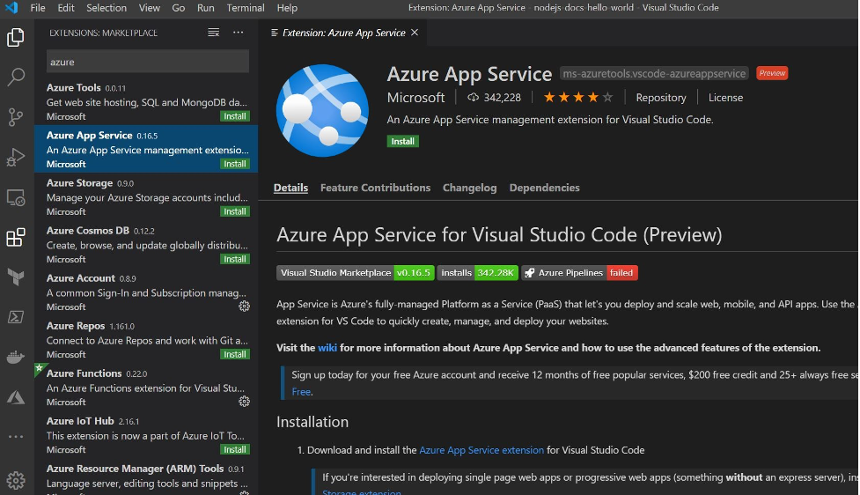The image size is (860, 495).
Task: Open the Edit menu
Action: pos(66,8)
